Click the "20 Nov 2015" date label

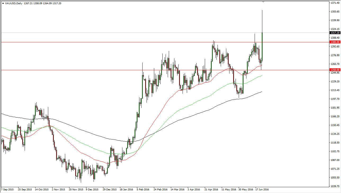[x=76, y=190]
